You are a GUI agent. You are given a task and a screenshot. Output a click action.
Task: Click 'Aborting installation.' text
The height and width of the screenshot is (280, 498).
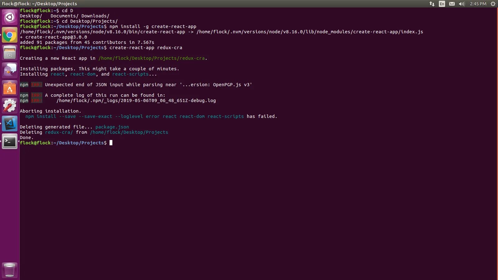pyautogui.click(x=50, y=111)
